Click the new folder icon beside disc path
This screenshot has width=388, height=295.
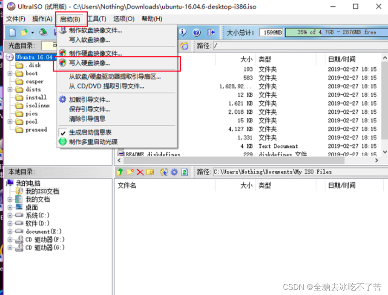tap(184, 46)
